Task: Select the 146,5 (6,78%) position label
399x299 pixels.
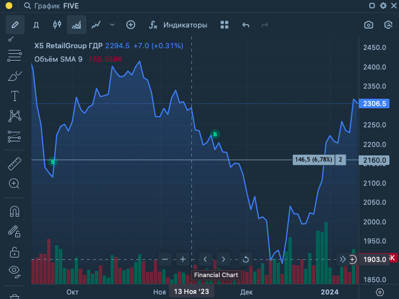Action: click(x=314, y=160)
